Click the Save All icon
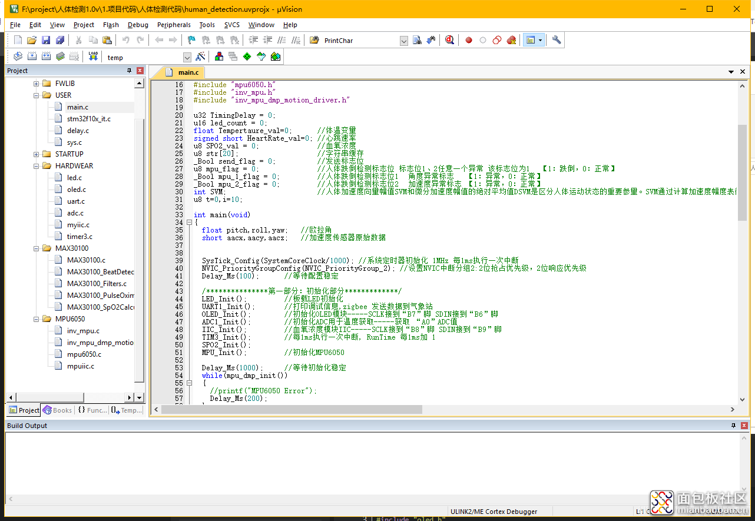 (x=60, y=40)
